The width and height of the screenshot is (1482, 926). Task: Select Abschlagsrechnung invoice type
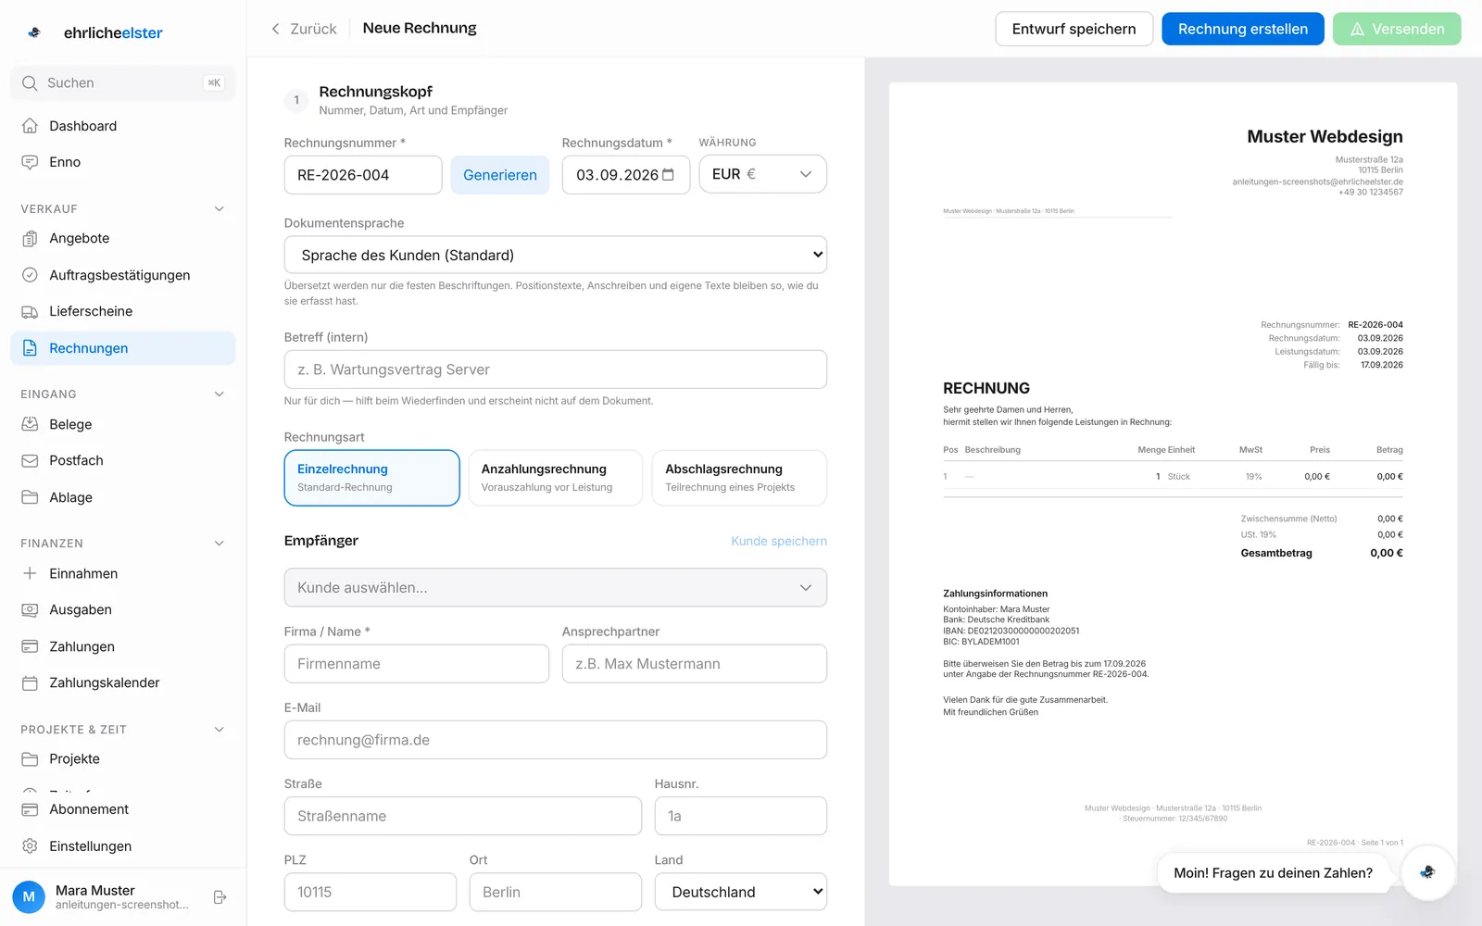coord(739,478)
